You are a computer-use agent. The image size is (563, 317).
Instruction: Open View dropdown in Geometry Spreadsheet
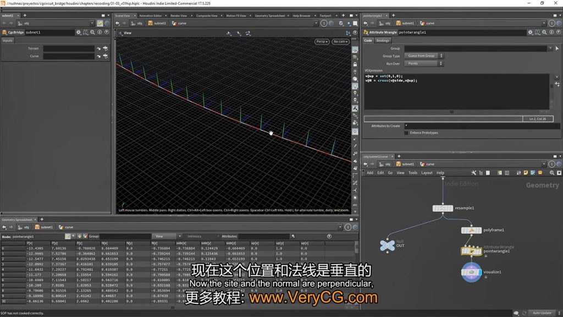tap(167, 237)
